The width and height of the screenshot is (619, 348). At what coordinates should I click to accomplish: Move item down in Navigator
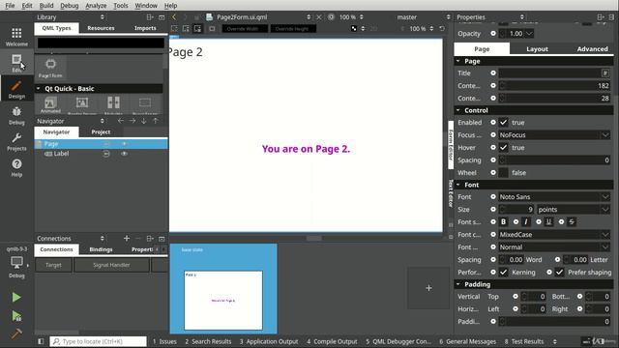[144, 121]
